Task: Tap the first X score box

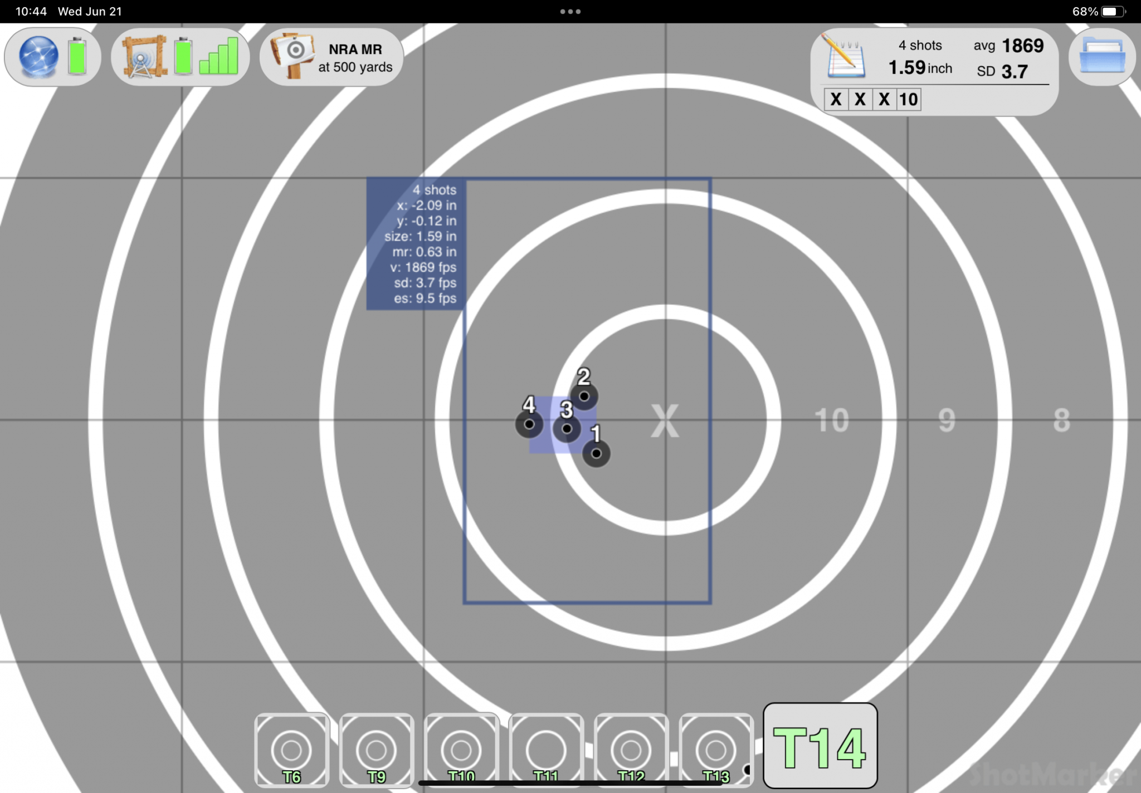Action: (836, 100)
